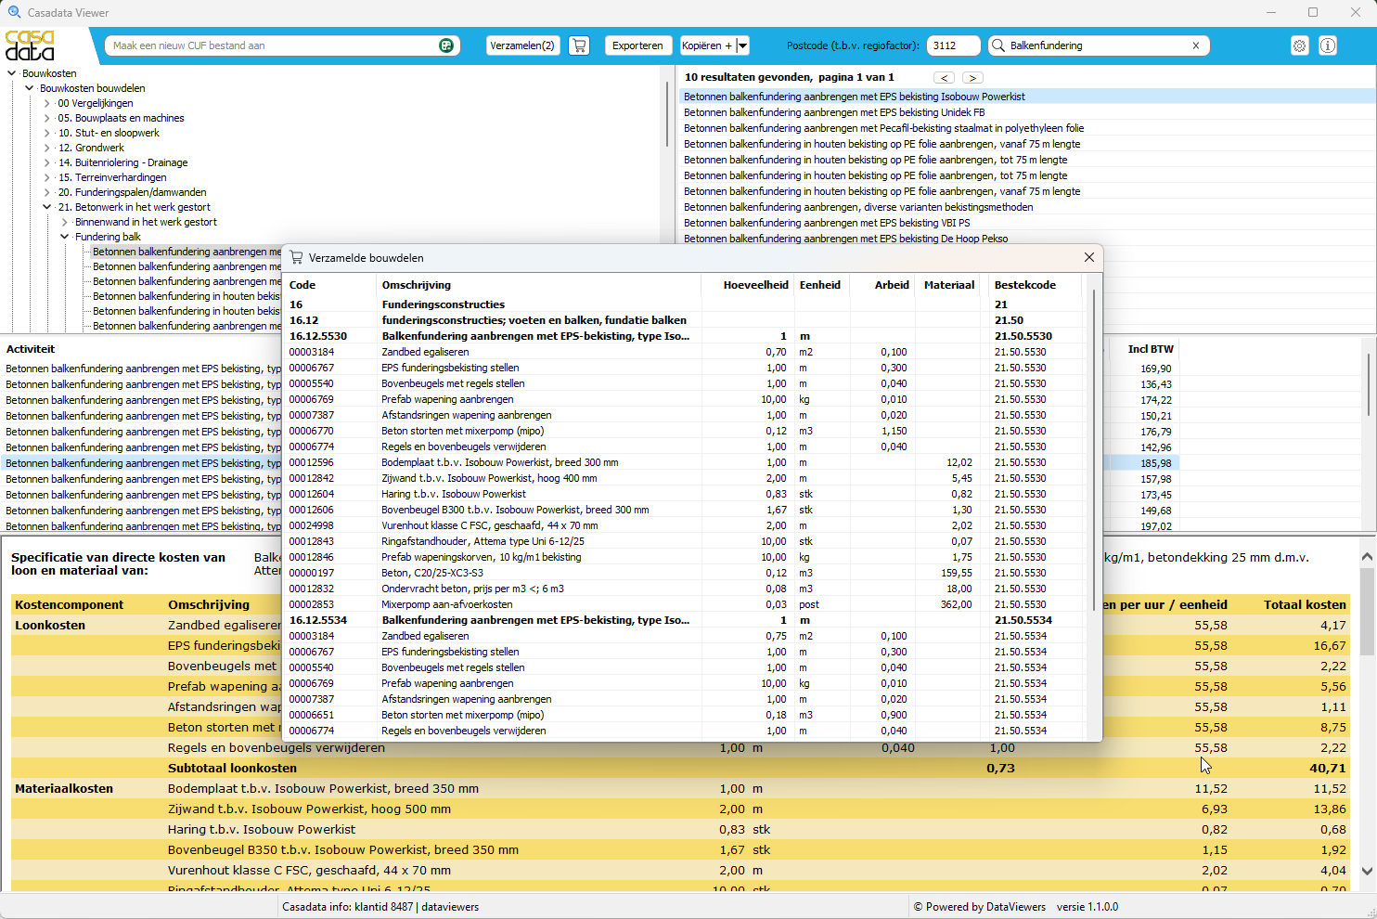
Task: Clear the Balkenfundering search with the X
Action: [1196, 45]
